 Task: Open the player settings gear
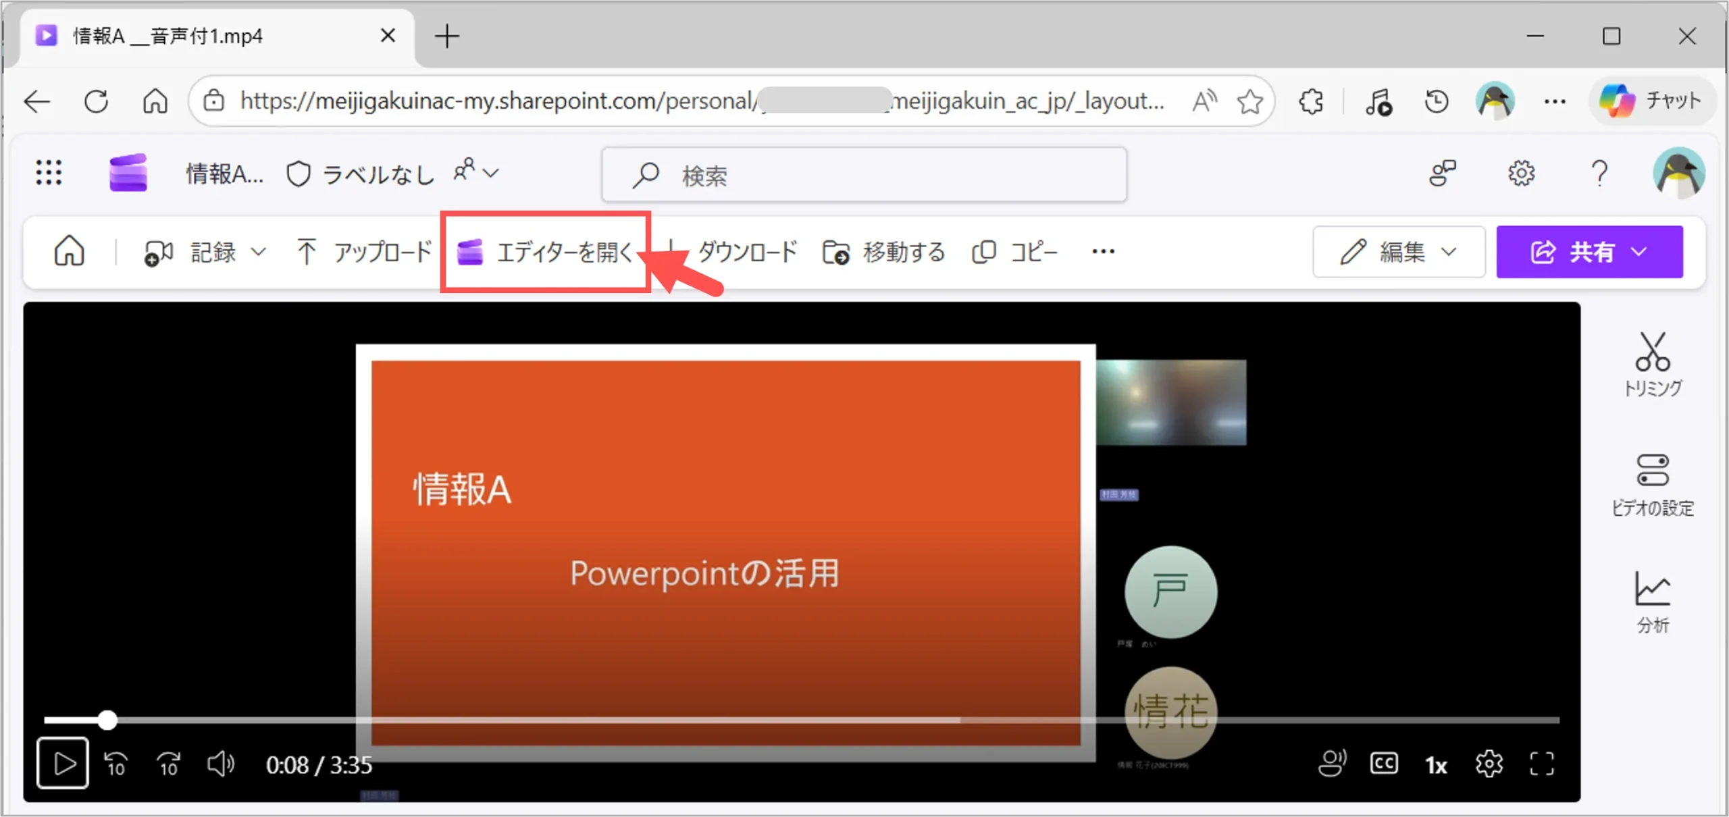[x=1489, y=764]
